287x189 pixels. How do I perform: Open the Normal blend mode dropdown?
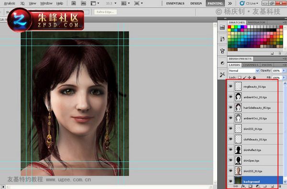pyautogui.click(x=244, y=70)
